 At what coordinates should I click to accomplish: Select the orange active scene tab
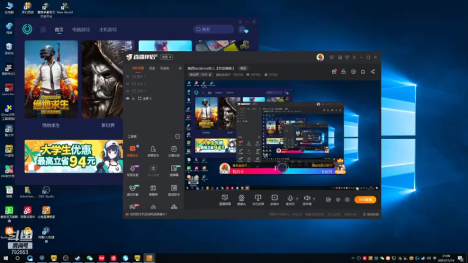137,68
